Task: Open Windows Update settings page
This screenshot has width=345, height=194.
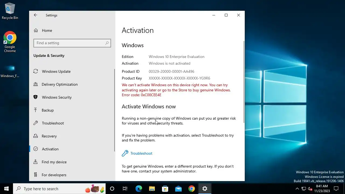Action: pos(72,71)
